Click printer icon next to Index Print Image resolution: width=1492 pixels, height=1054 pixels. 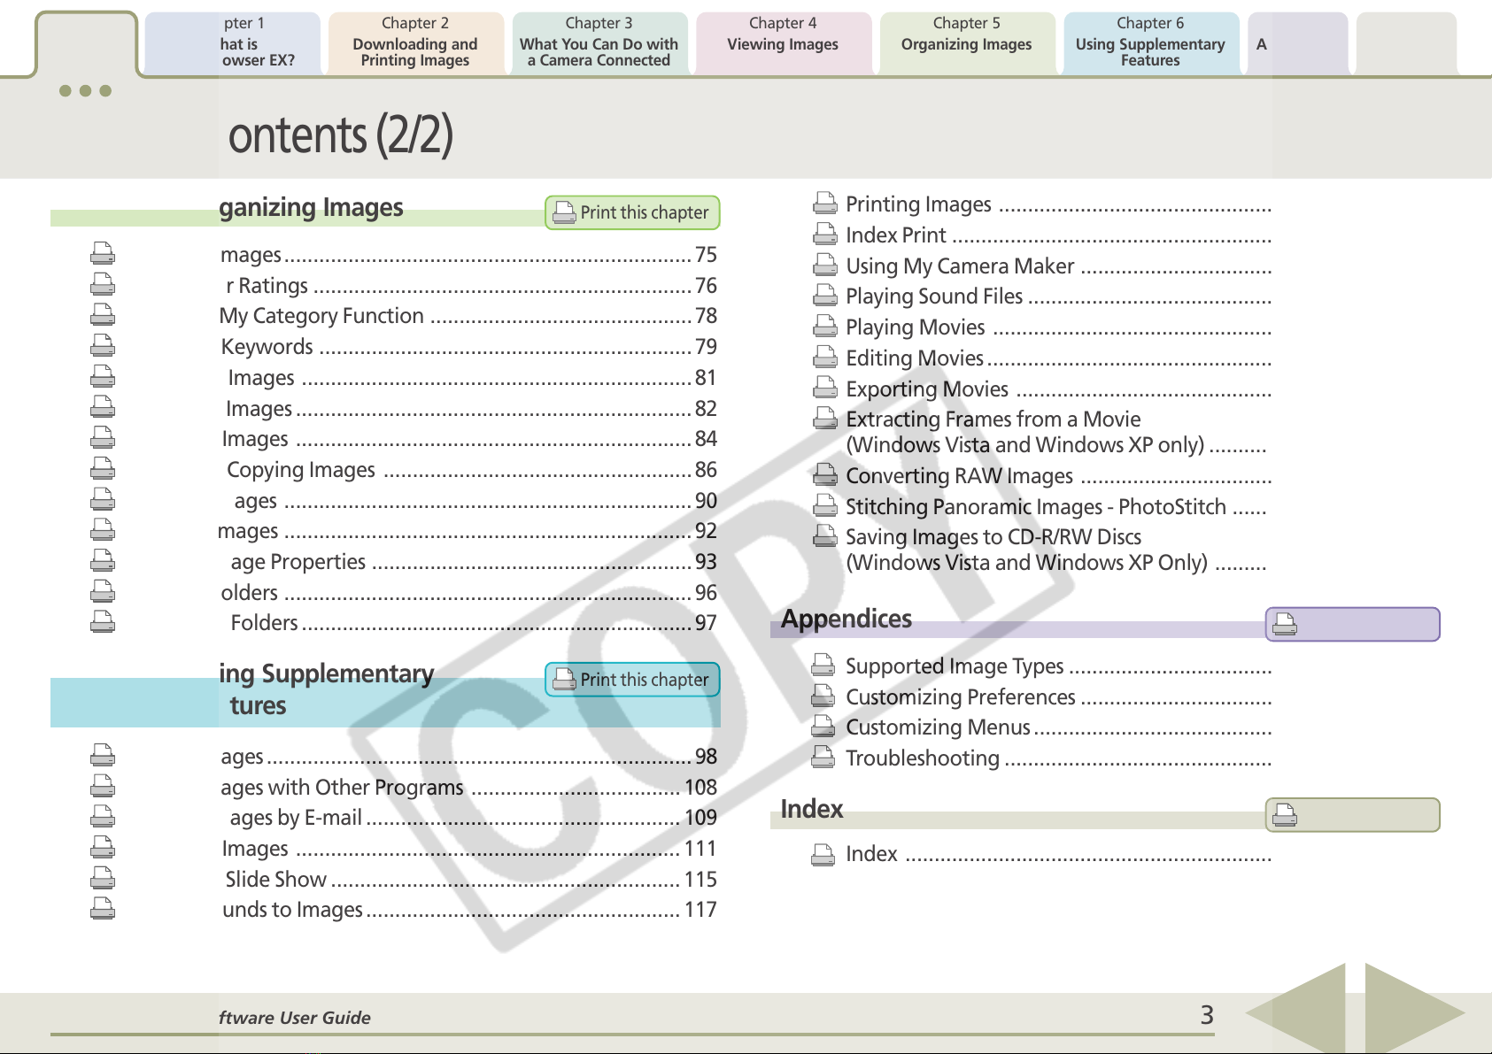click(825, 235)
